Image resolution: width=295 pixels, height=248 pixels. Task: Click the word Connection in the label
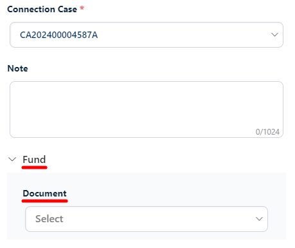[30, 9]
